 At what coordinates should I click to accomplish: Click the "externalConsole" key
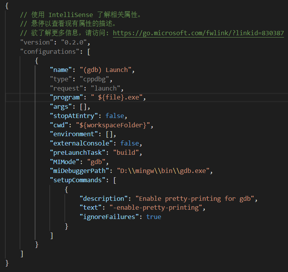tap(81, 143)
